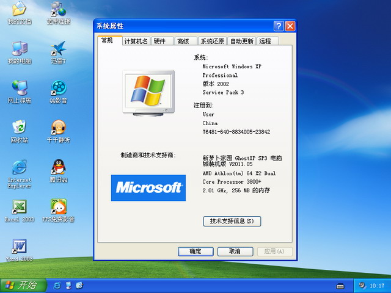Screen dimensions: 391x293
Task: Click the 制造商和技术支持商 label
Action: click(148, 155)
